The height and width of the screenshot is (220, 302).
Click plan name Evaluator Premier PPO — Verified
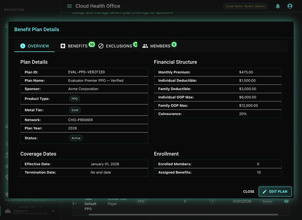coord(96,80)
